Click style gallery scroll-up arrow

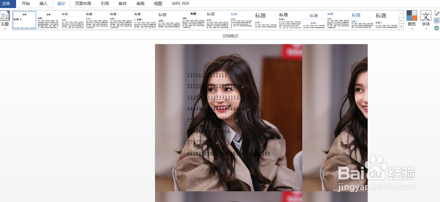click(401, 14)
